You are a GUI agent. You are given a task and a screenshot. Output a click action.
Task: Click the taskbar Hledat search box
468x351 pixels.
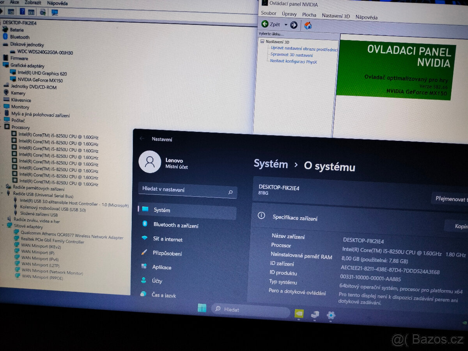251,311
